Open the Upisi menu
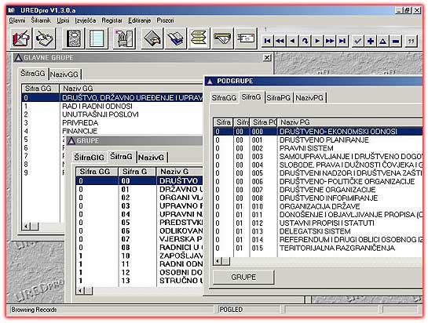 (63, 20)
